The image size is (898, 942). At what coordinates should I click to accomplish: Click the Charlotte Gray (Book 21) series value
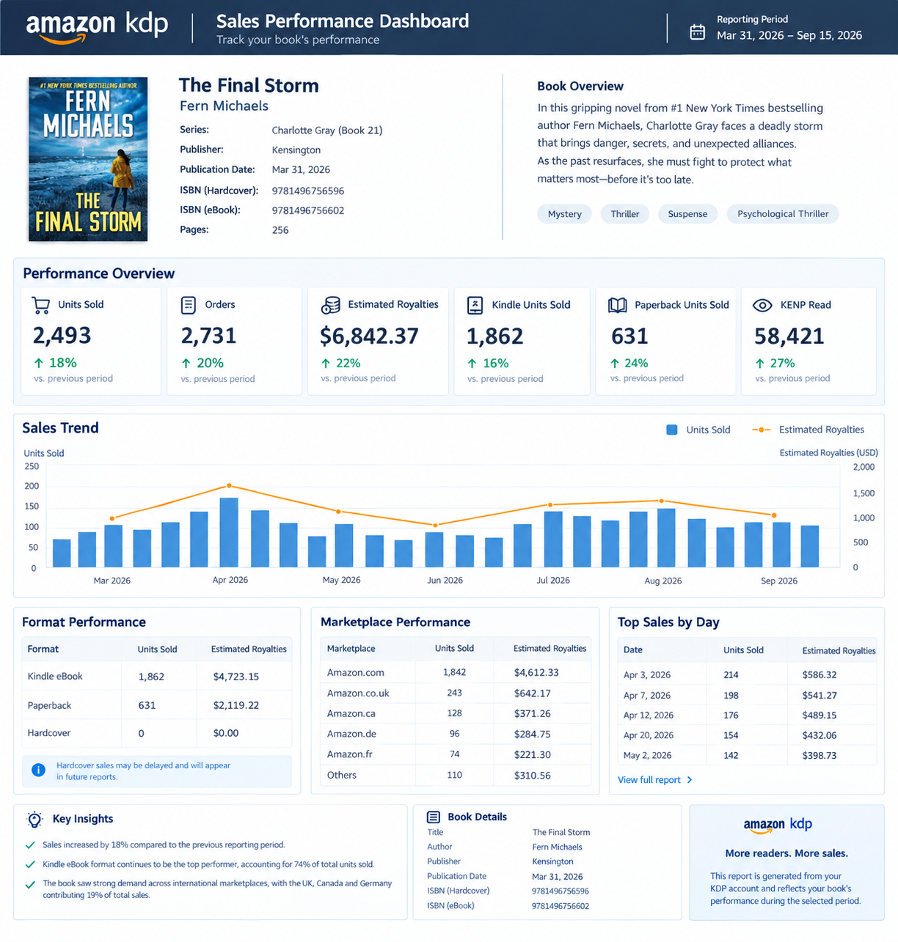[327, 130]
